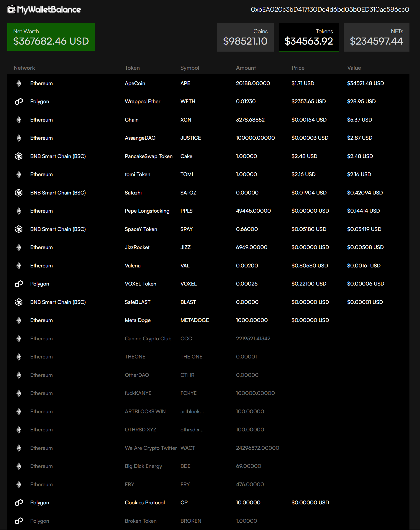Screen dimensions: 420x530
Task: Click the Ethereum icon in Canine Crypto Club row
Action: coord(19,339)
